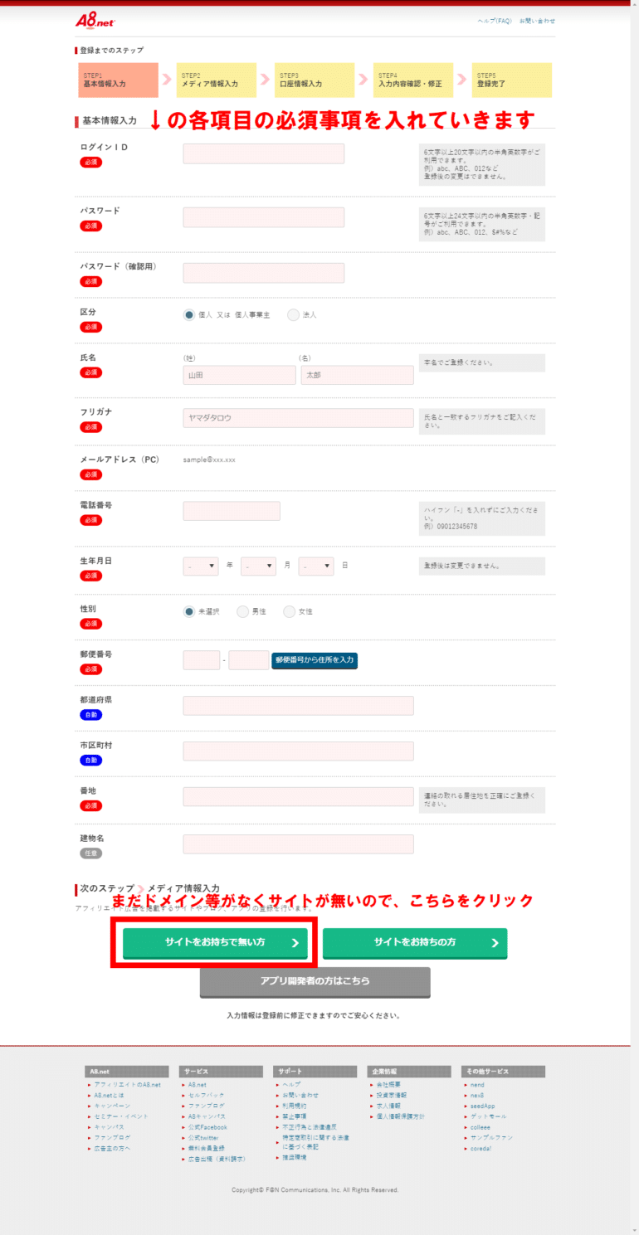The height and width of the screenshot is (1235, 639).
Task: Focus the 電話番号 input field
Action: pos(232,511)
